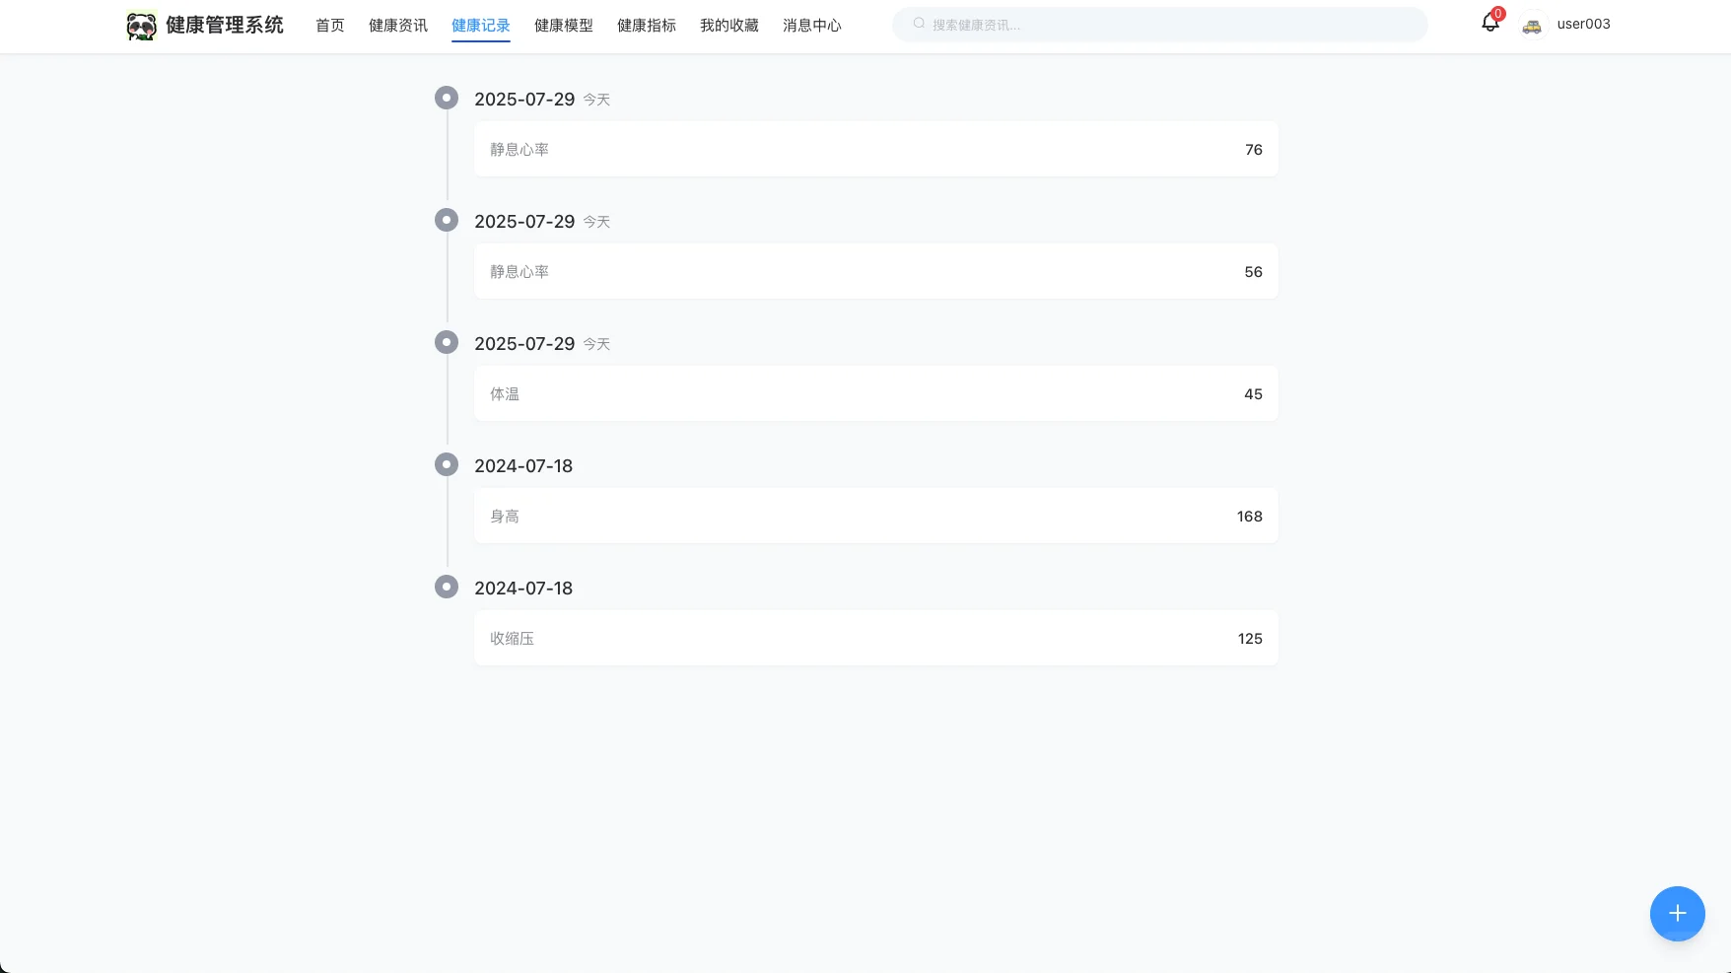1731x973 pixels.
Task: Open the 首页 menu item
Action: [329, 26]
